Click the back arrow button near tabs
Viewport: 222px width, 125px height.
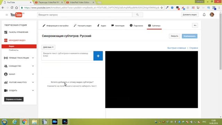(195, 25)
